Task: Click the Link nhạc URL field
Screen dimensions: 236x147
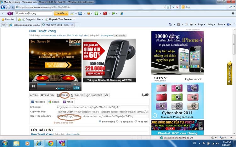Action: coord(102,107)
